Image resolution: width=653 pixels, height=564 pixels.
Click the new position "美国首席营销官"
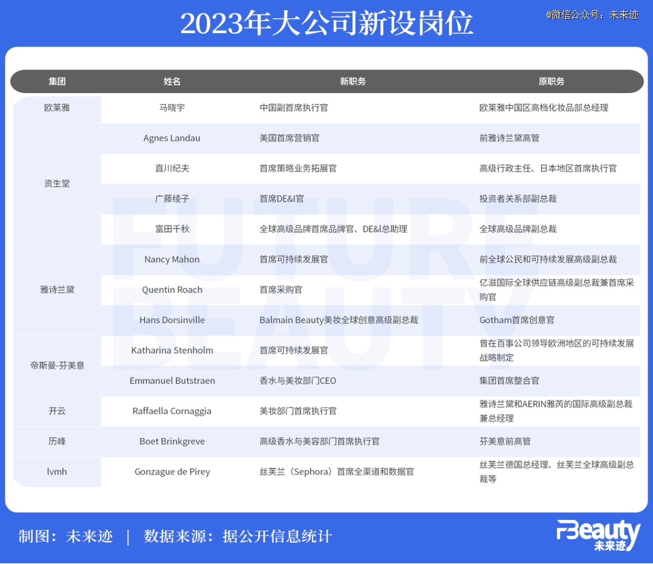290,138
